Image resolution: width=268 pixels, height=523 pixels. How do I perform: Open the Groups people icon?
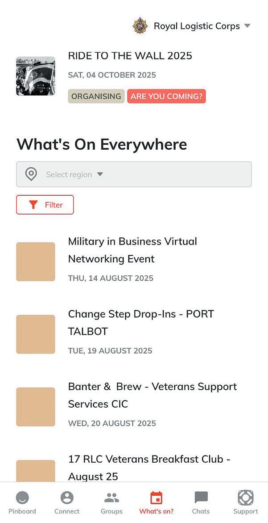[x=111, y=498]
